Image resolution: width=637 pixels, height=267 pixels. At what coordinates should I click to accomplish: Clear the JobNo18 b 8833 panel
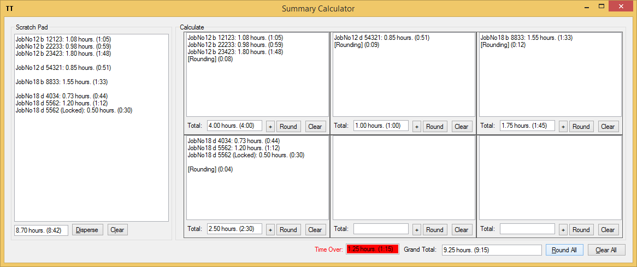607,126
